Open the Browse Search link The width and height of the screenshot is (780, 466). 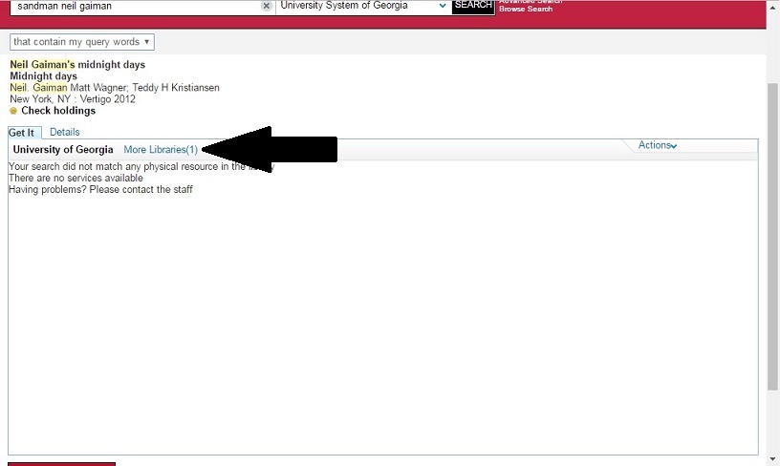point(525,10)
